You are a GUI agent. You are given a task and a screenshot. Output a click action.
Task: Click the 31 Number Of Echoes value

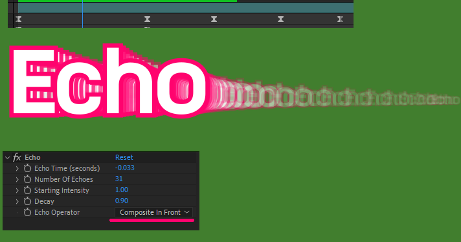point(118,179)
